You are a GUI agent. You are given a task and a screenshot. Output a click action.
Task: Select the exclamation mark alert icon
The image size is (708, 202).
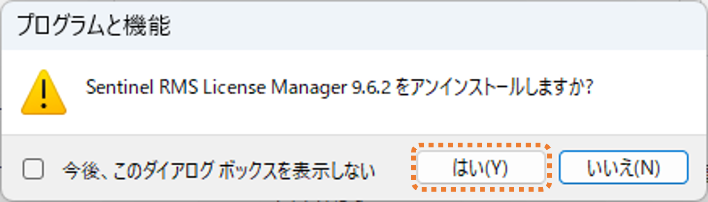[43, 92]
